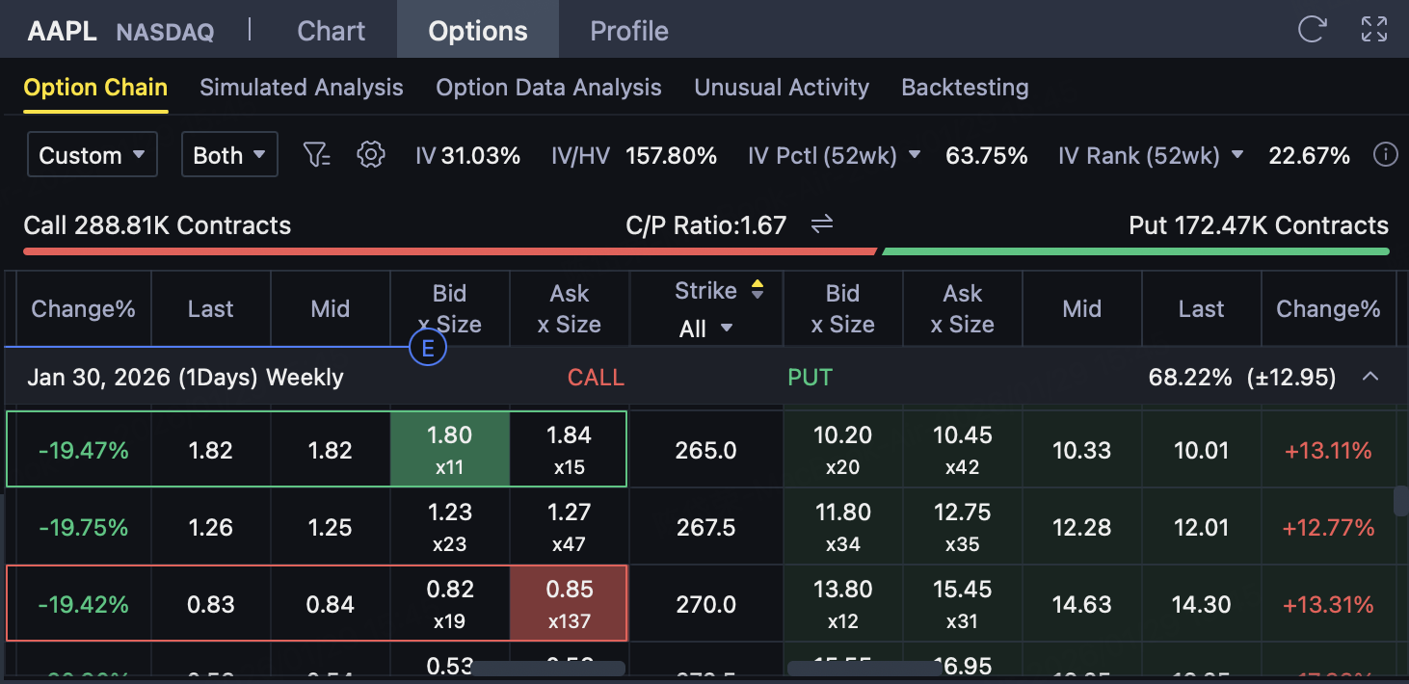Collapse the Jan 30, 2026 weekly expiration

[1369, 377]
